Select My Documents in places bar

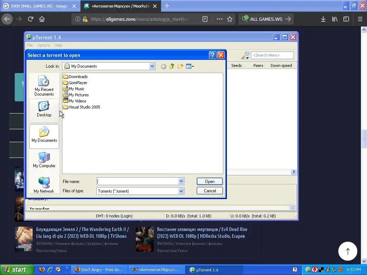pyautogui.click(x=44, y=136)
